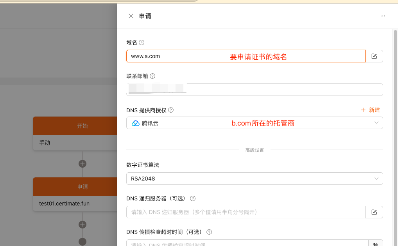
Task: Click the plus node below 申请 block
Action: click(x=82, y=225)
